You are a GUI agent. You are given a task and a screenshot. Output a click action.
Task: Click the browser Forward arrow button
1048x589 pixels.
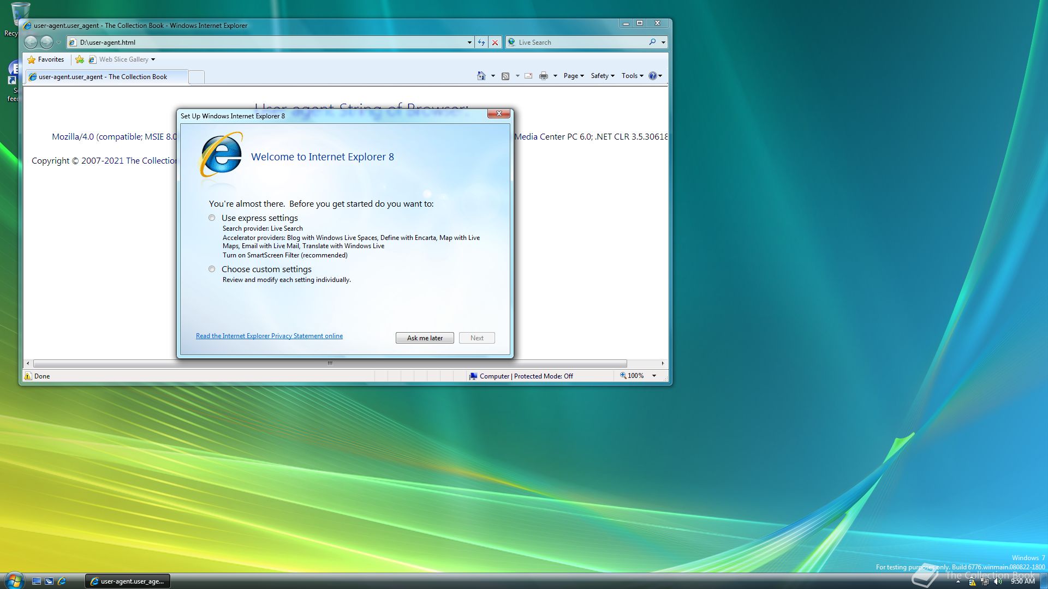coord(47,42)
